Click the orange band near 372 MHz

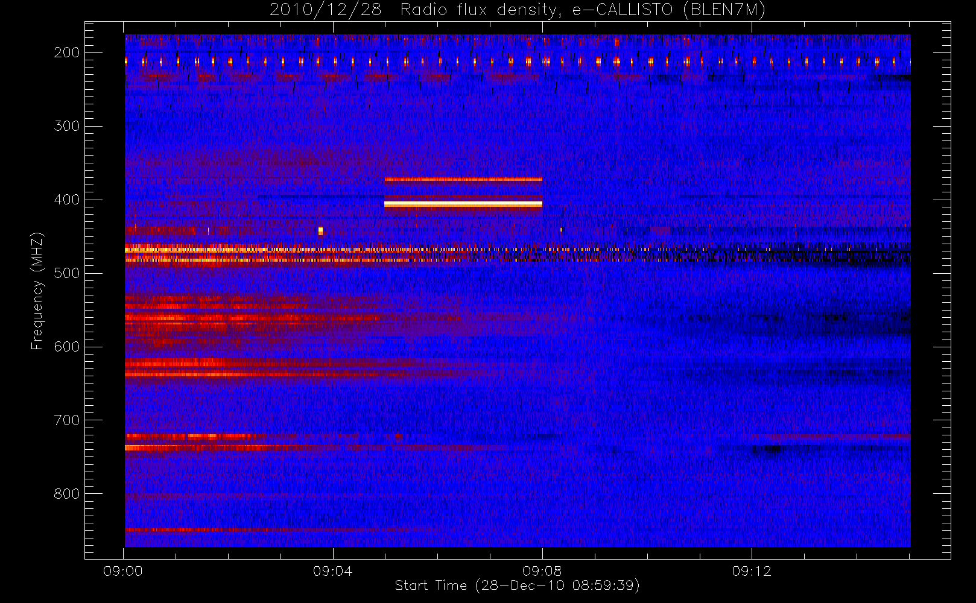[x=463, y=179]
